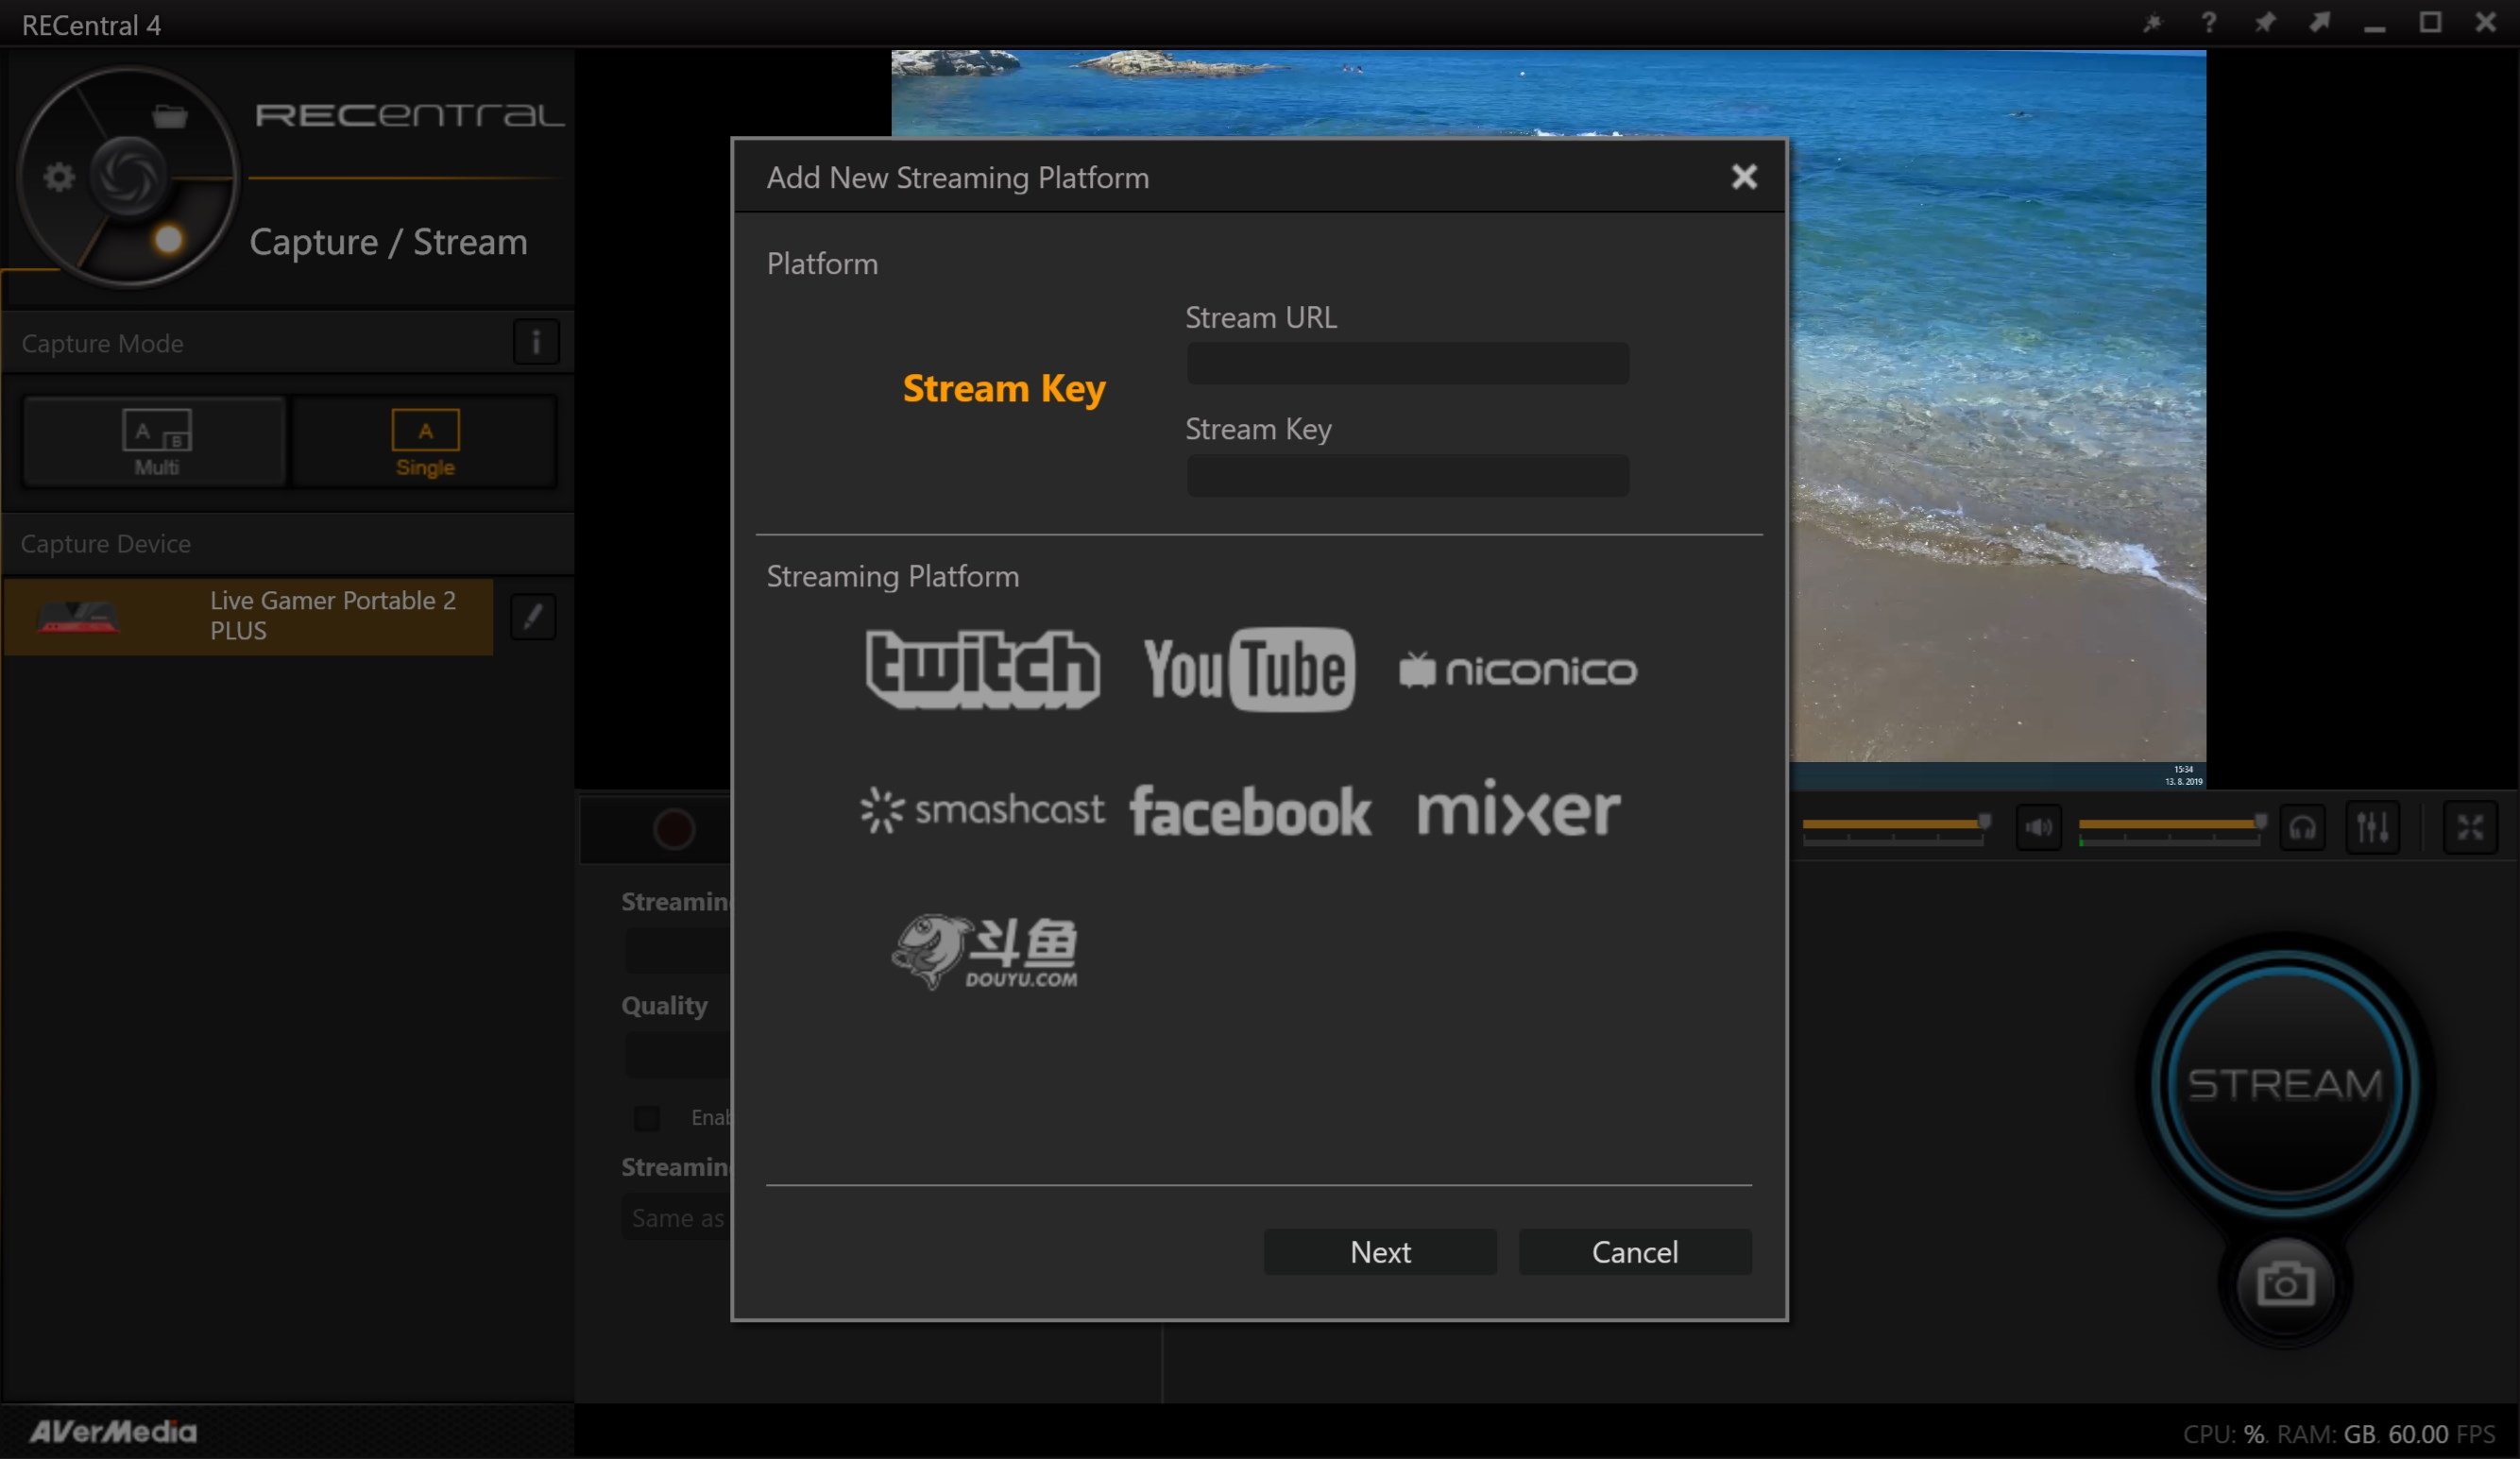Click the video preview area
Image resolution: width=2520 pixels, height=1459 pixels.
pyautogui.click(x=1996, y=420)
